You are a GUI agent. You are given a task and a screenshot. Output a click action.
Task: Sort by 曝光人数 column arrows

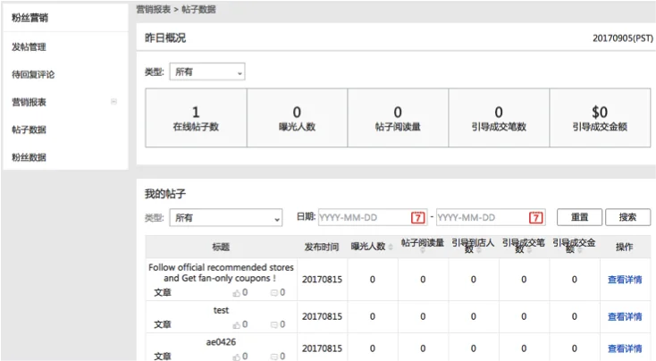pyautogui.click(x=391, y=247)
